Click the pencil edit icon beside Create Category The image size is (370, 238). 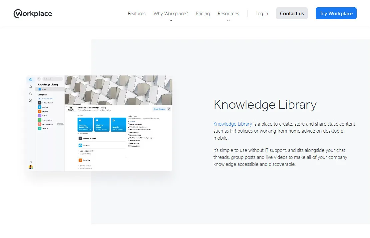click(x=169, y=109)
